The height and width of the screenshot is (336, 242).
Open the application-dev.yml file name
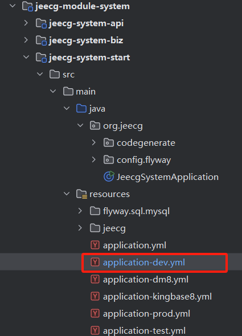coord(144,263)
